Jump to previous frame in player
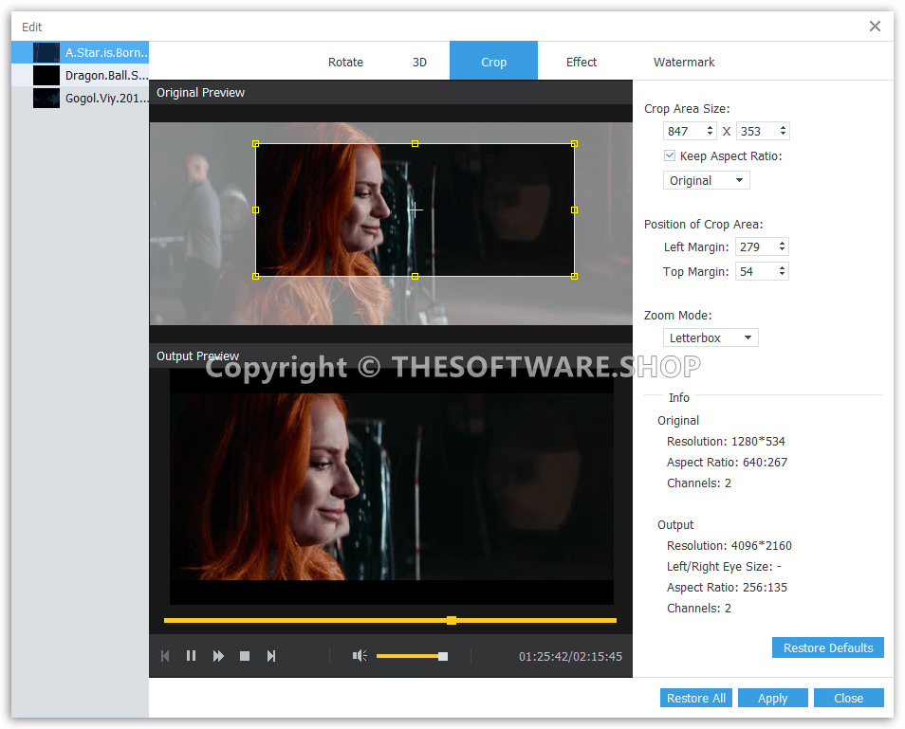 (x=165, y=656)
